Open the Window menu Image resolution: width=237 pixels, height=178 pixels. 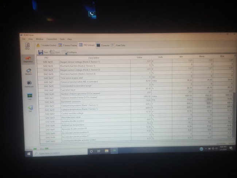[40, 39]
